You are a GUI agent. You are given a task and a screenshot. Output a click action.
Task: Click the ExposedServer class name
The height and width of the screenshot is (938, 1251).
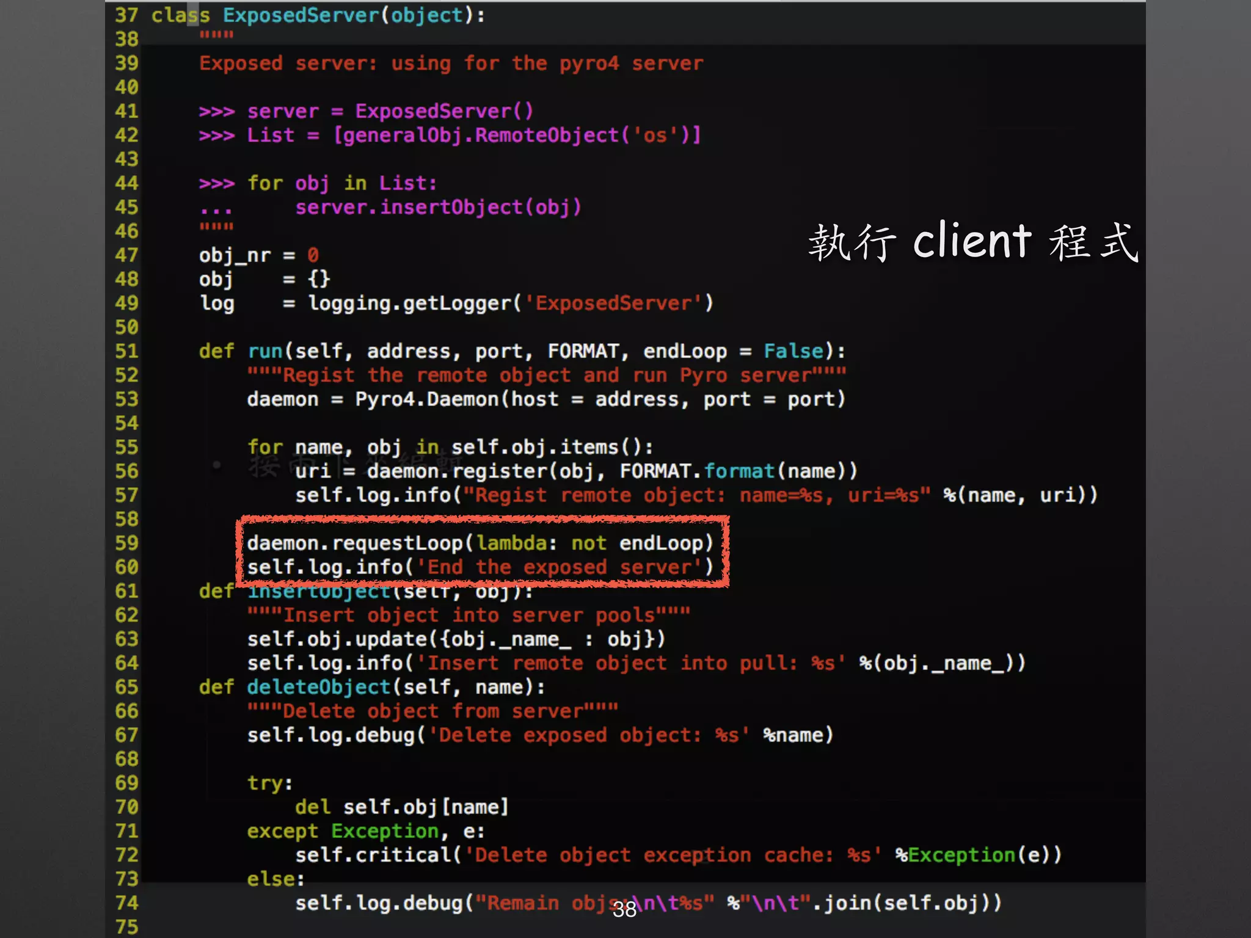coord(301,15)
